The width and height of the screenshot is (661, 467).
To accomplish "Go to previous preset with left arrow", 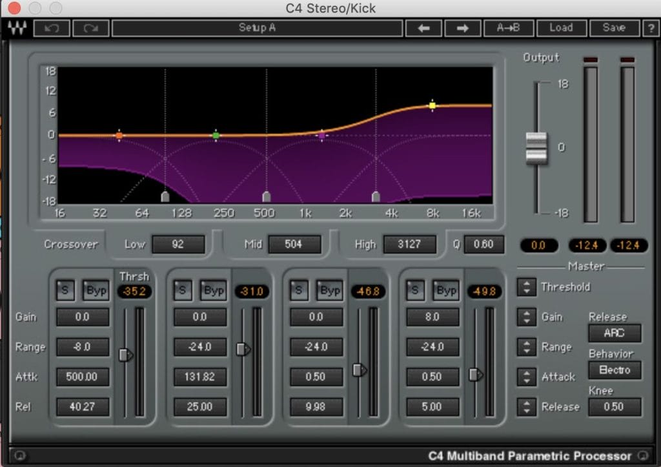I will coord(423,28).
